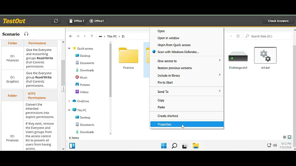Click This PC in address breadcrumb
Screen dimensions: 296x166
(x=112, y=36)
